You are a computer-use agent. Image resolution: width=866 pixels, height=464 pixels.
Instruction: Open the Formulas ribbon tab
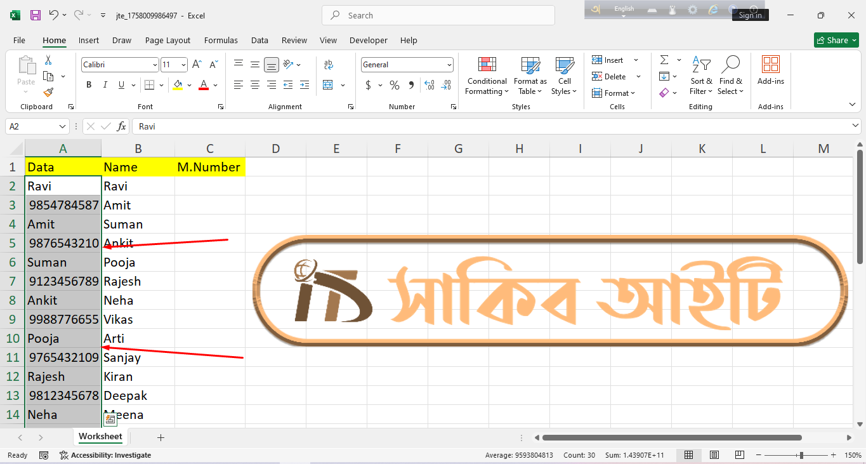tap(221, 40)
